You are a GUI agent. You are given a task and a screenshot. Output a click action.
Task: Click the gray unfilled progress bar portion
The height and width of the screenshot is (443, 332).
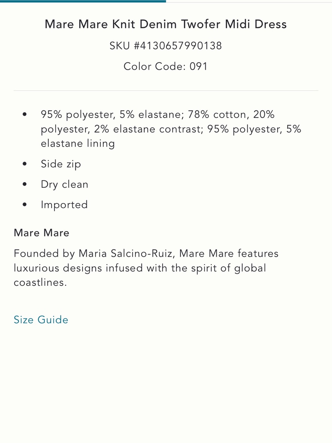[x=249, y=2]
